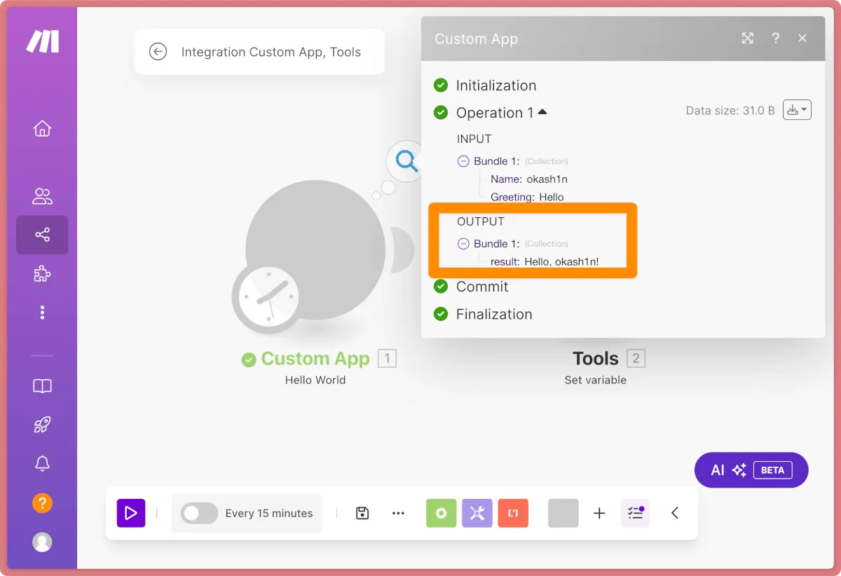Open the purple Tools wrench icon

[x=477, y=513]
